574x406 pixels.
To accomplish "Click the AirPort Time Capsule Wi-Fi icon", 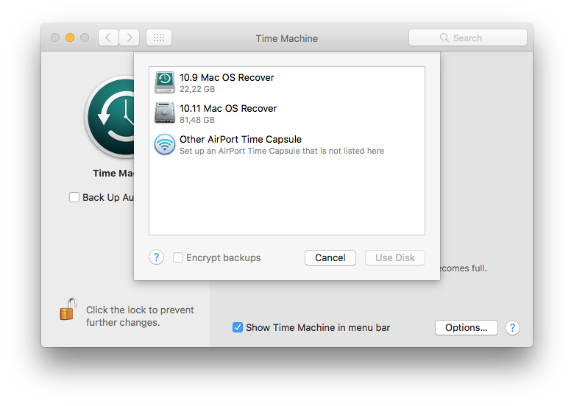I will (165, 144).
